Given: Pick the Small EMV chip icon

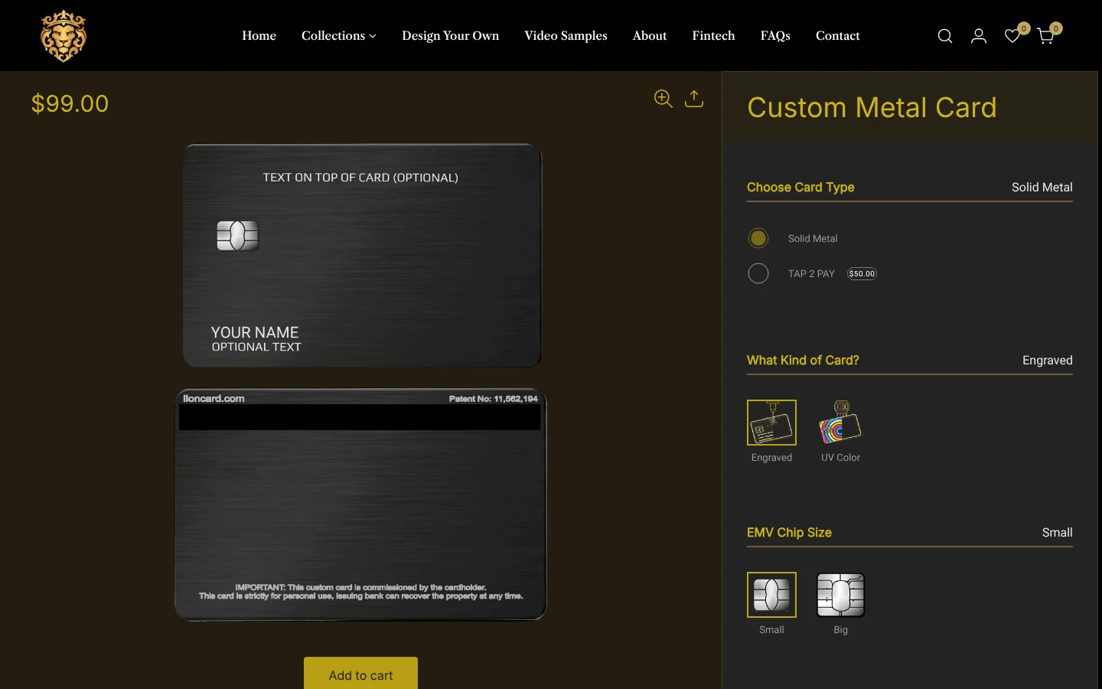Looking at the screenshot, I should click(x=771, y=595).
